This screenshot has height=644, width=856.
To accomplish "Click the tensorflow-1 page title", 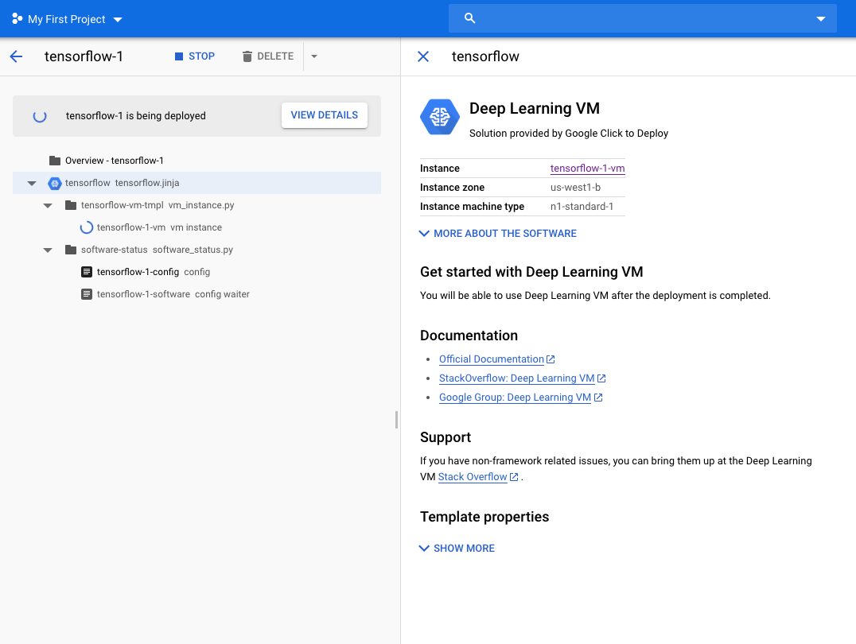I will (84, 56).
